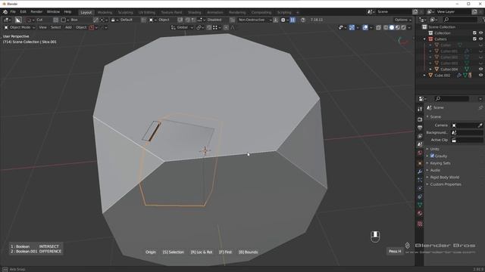The image size is (485, 272).
Task: Open the Modifier properties wrench tab
Action: tap(420, 172)
